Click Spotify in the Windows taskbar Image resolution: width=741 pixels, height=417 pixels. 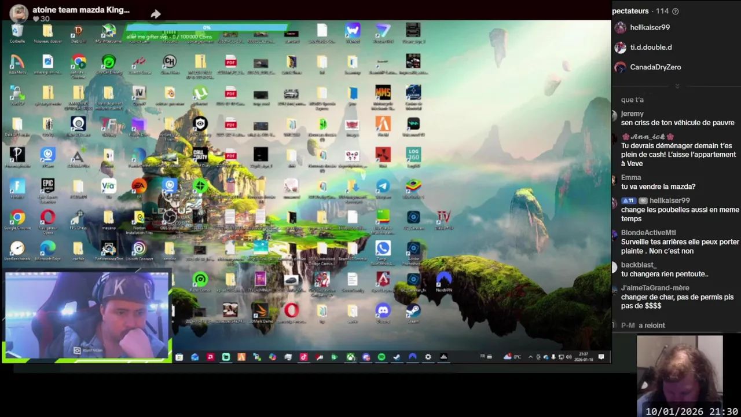381,357
